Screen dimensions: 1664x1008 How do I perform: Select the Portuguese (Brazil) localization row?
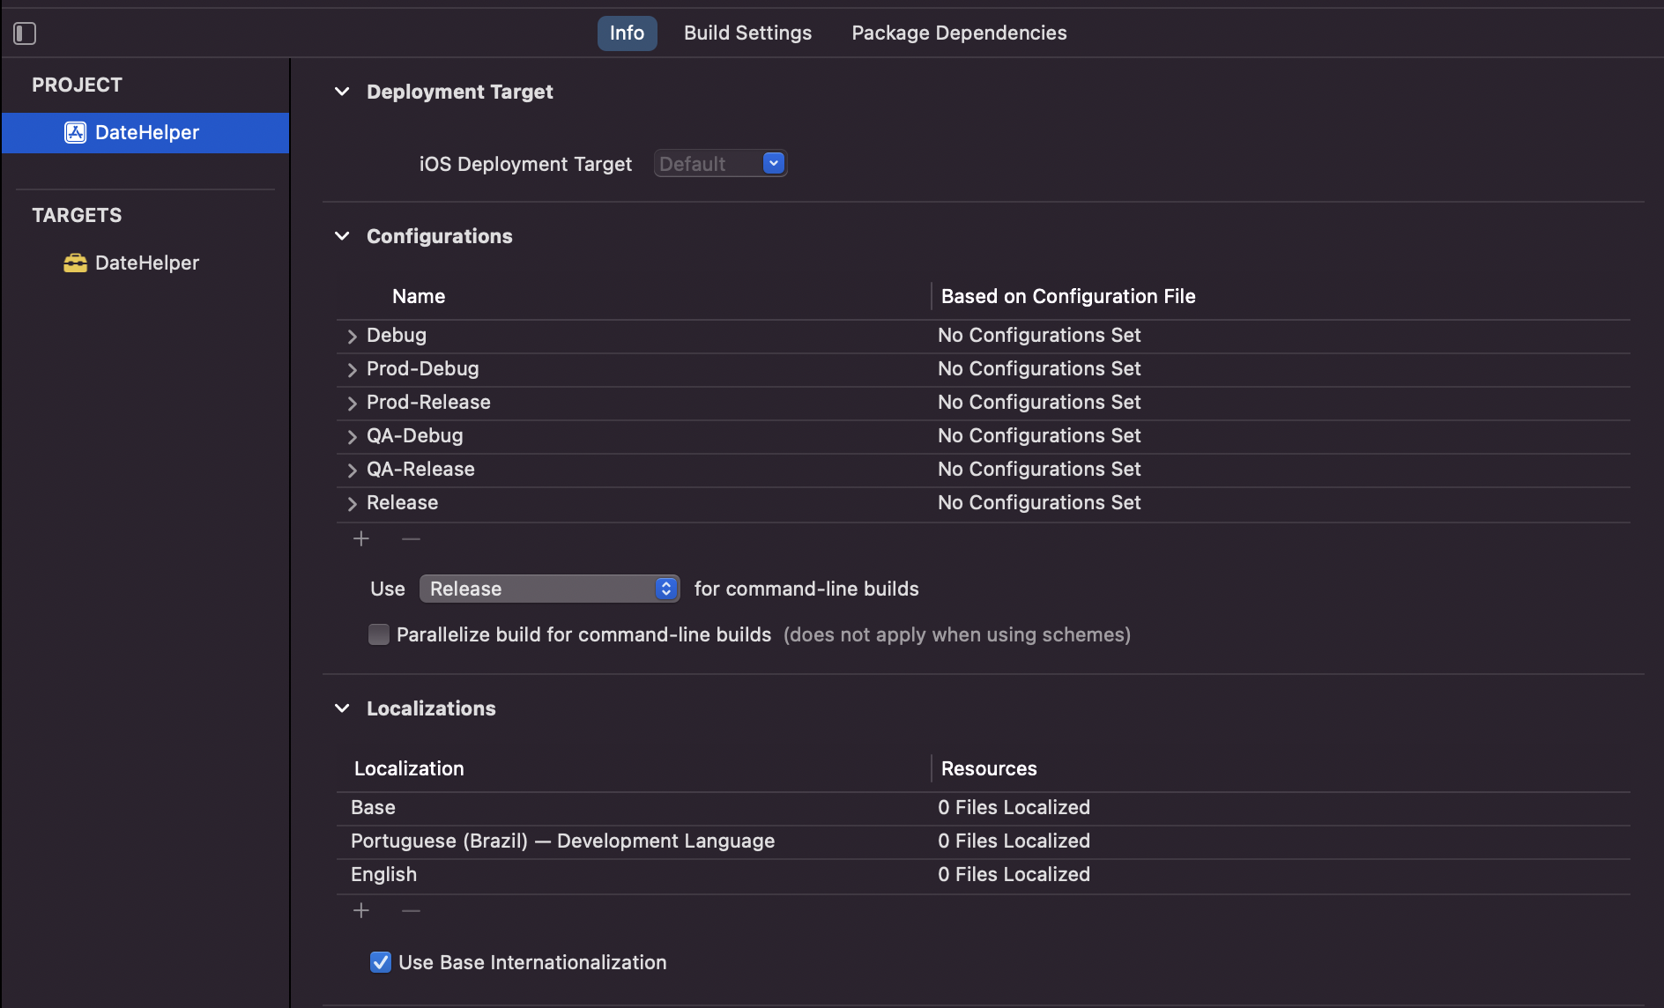tap(983, 841)
